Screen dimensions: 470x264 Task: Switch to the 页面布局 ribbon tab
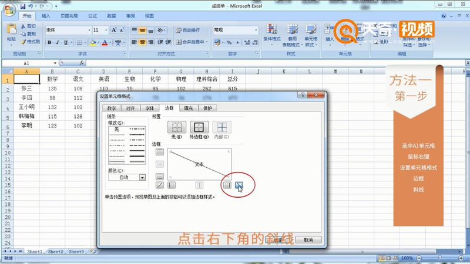coord(69,16)
